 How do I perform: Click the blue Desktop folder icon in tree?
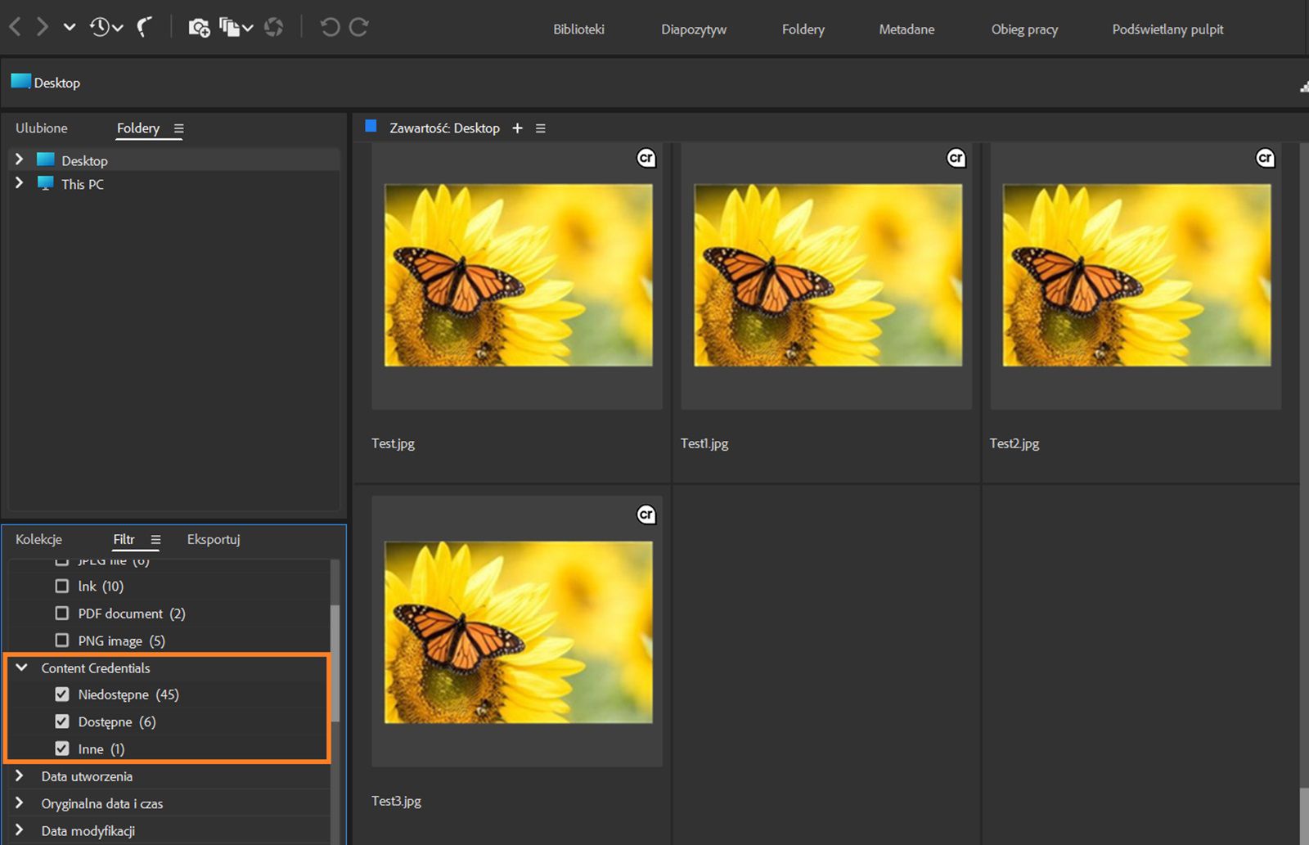tap(46, 160)
